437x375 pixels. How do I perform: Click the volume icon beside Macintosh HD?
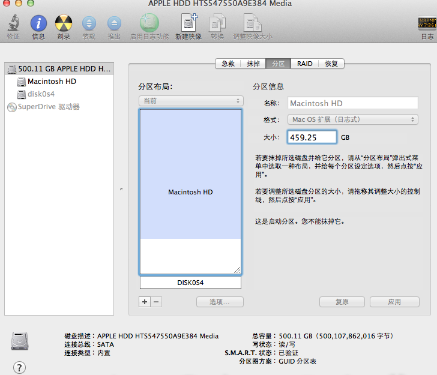22,82
